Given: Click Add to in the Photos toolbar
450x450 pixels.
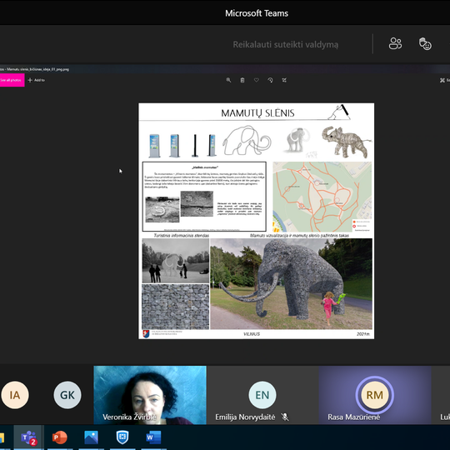Looking at the screenshot, I should click(x=37, y=80).
